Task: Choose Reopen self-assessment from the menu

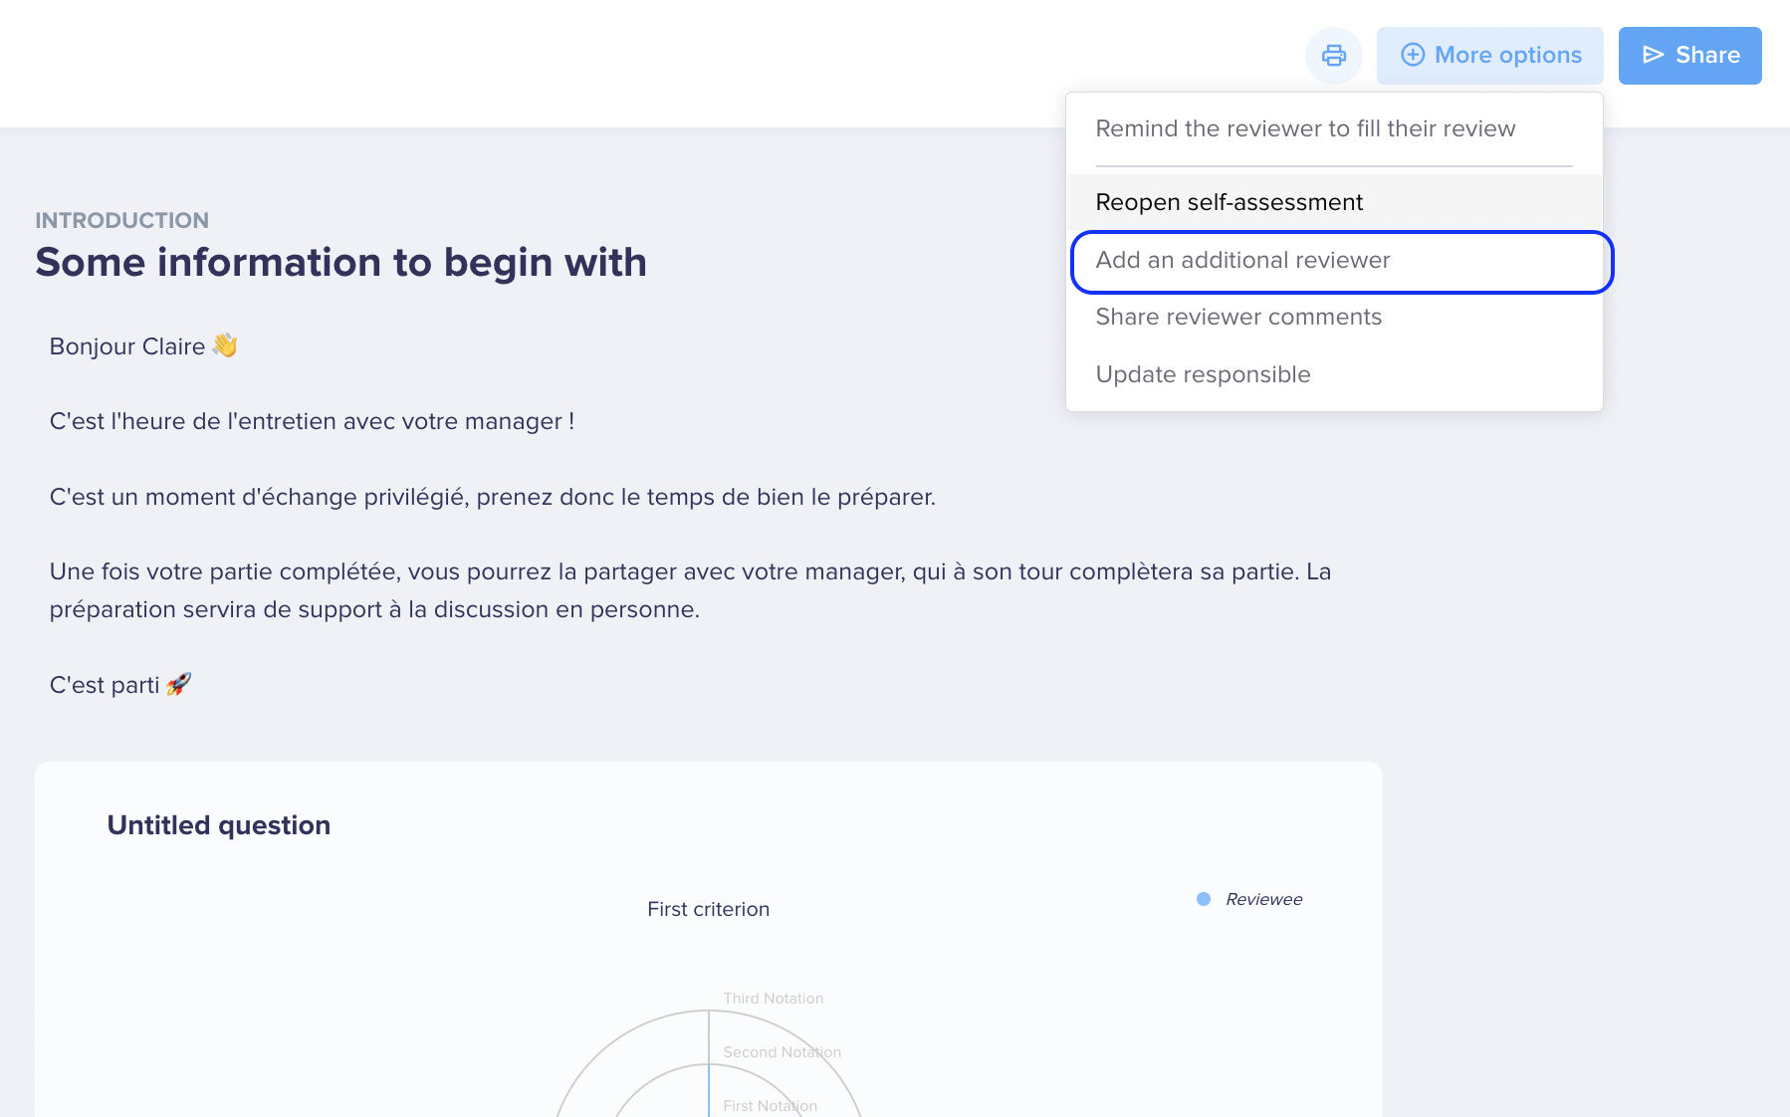Action: click(x=1229, y=203)
